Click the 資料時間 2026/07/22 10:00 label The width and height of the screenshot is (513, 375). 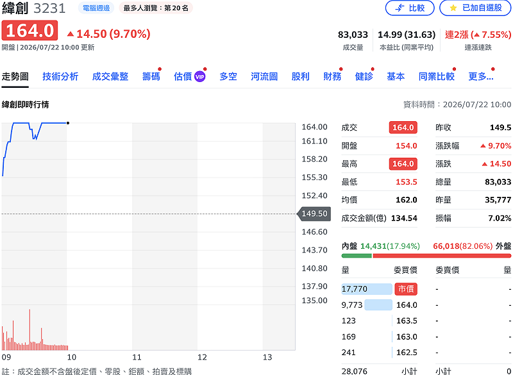tap(457, 104)
